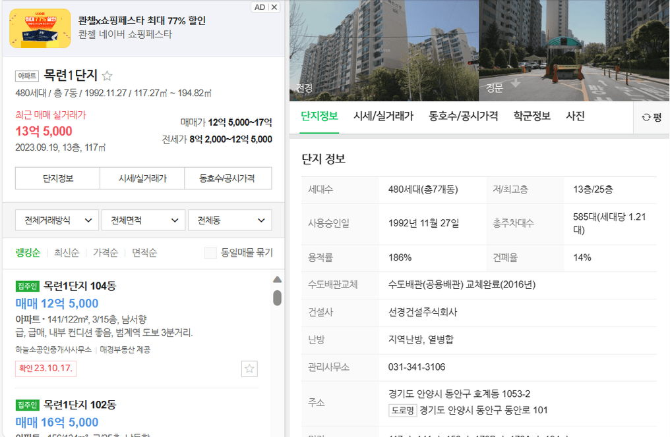Screen dimensions: 670x437
Task: Open the 정문 gate photo
Action: point(574,50)
